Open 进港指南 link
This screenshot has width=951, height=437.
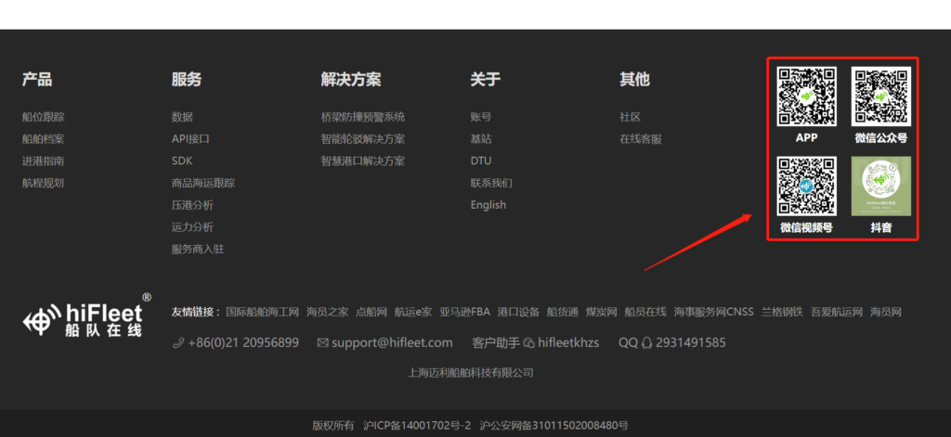43,161
